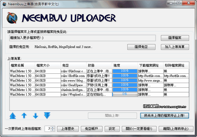Select the csliu | Wupload.c... host cell
The image size is (197, 137).
tap(74, 95)
